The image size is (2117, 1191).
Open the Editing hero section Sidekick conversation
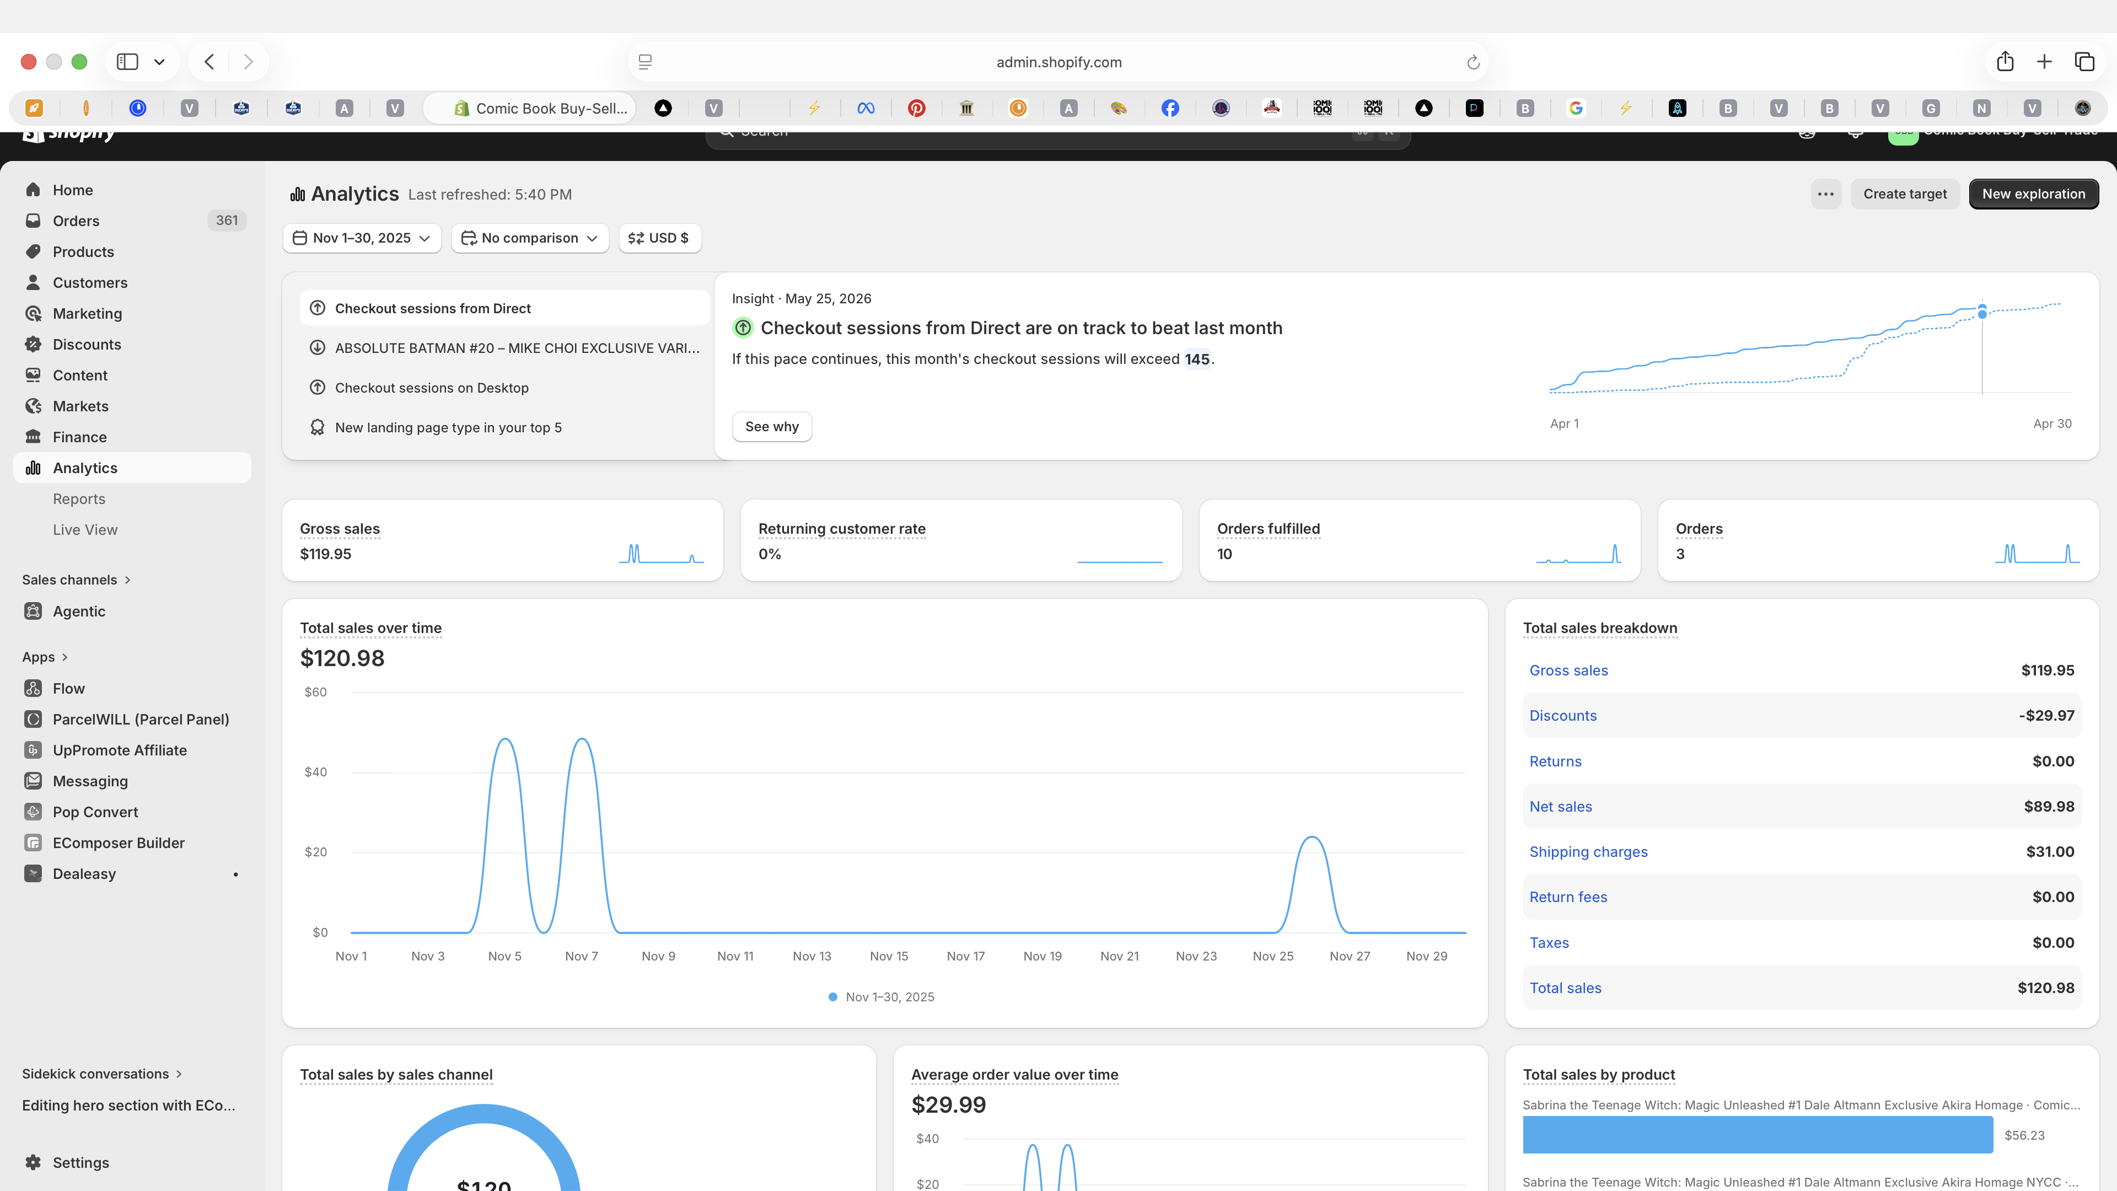coord(129,1106)
